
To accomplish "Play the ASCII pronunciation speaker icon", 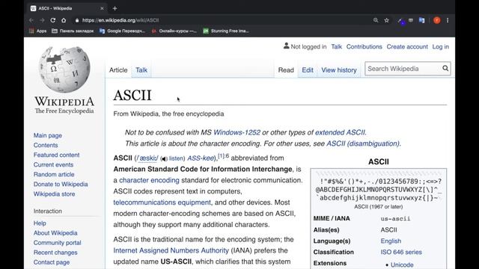I will click(x=165, y=159).
